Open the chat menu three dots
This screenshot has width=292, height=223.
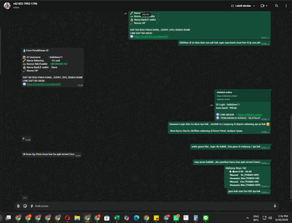pyautogui.click(x=286, y=6)
